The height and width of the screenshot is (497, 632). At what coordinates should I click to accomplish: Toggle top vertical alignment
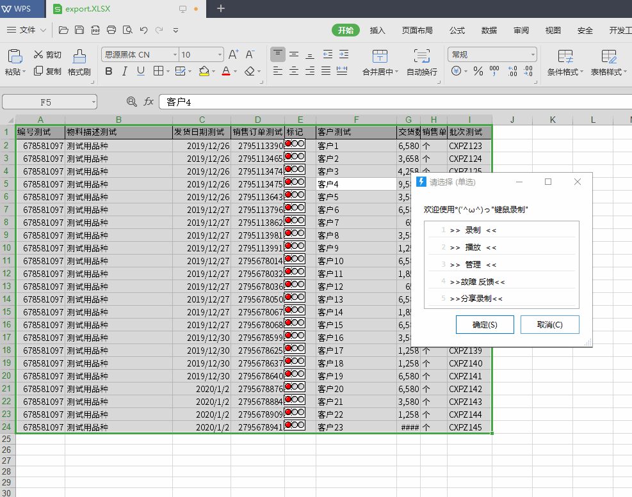(278, 54)
